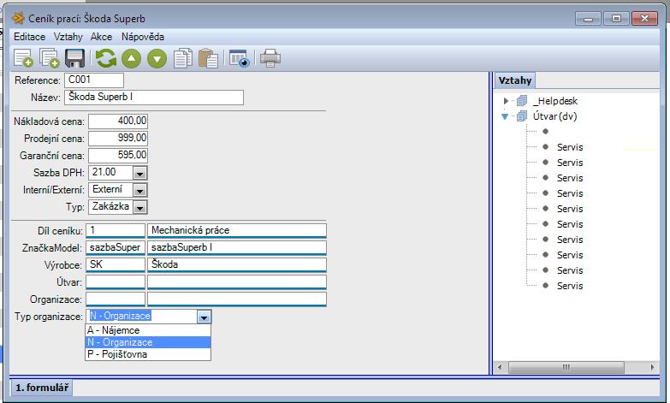Image resolution: width=670 pixels, height=403 pixels.
Task: Click the Díl ceníku code field
Action: [x=116, y=230]
